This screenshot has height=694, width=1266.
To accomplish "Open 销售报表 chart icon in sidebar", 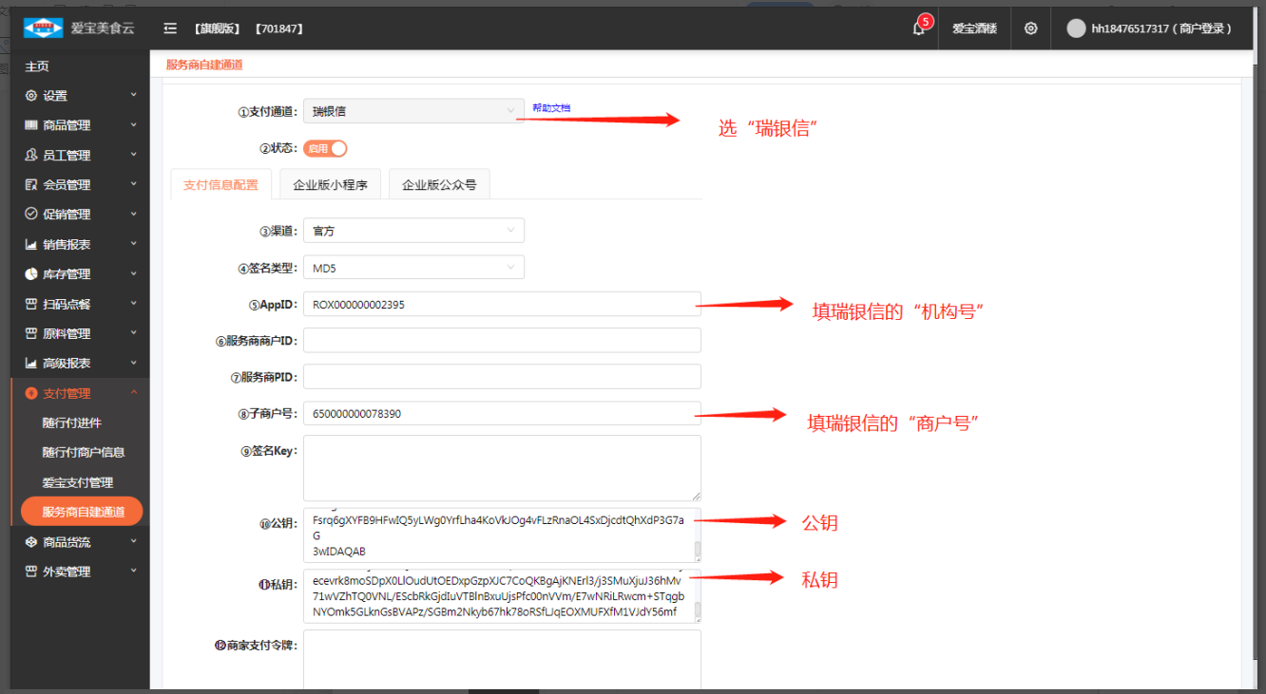I will [x=31, y=244].
